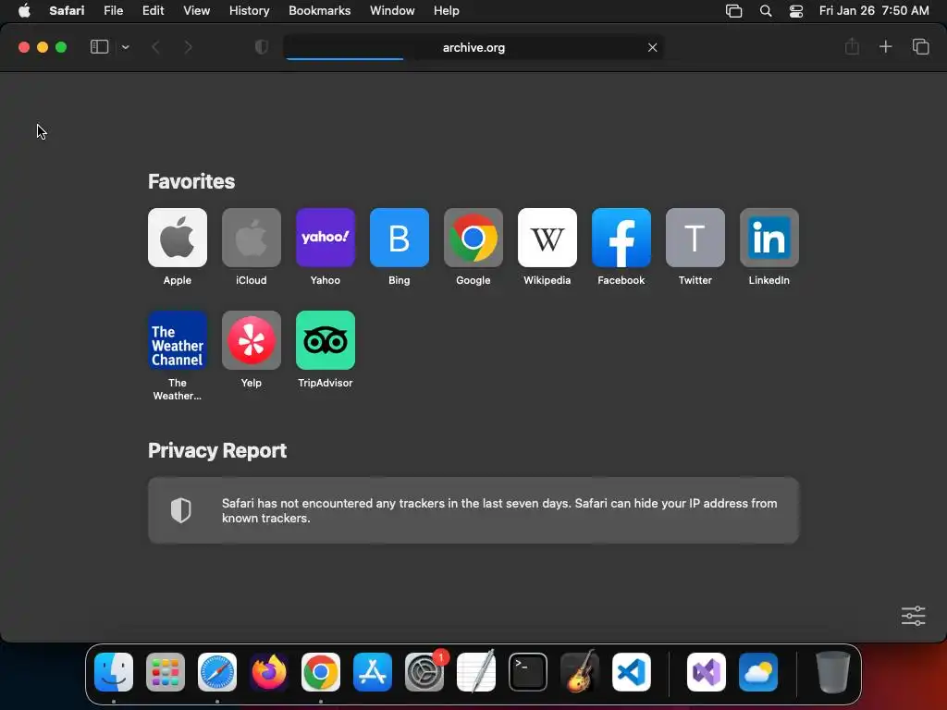This screenshot has height=710, width=947.
Task: Open the Help menu
Action: click(x=447, y=11)
